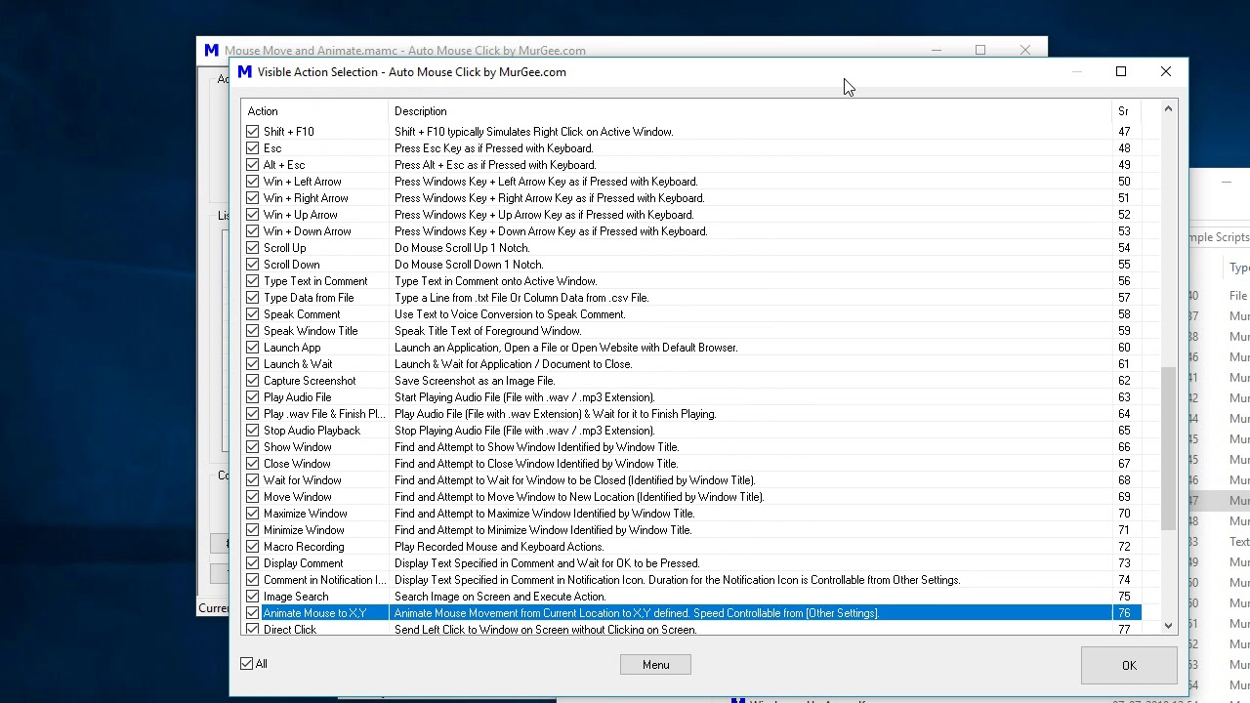1250x703 pixels.
Task: Click the scrollbar up arrow
Action: 1168,108
